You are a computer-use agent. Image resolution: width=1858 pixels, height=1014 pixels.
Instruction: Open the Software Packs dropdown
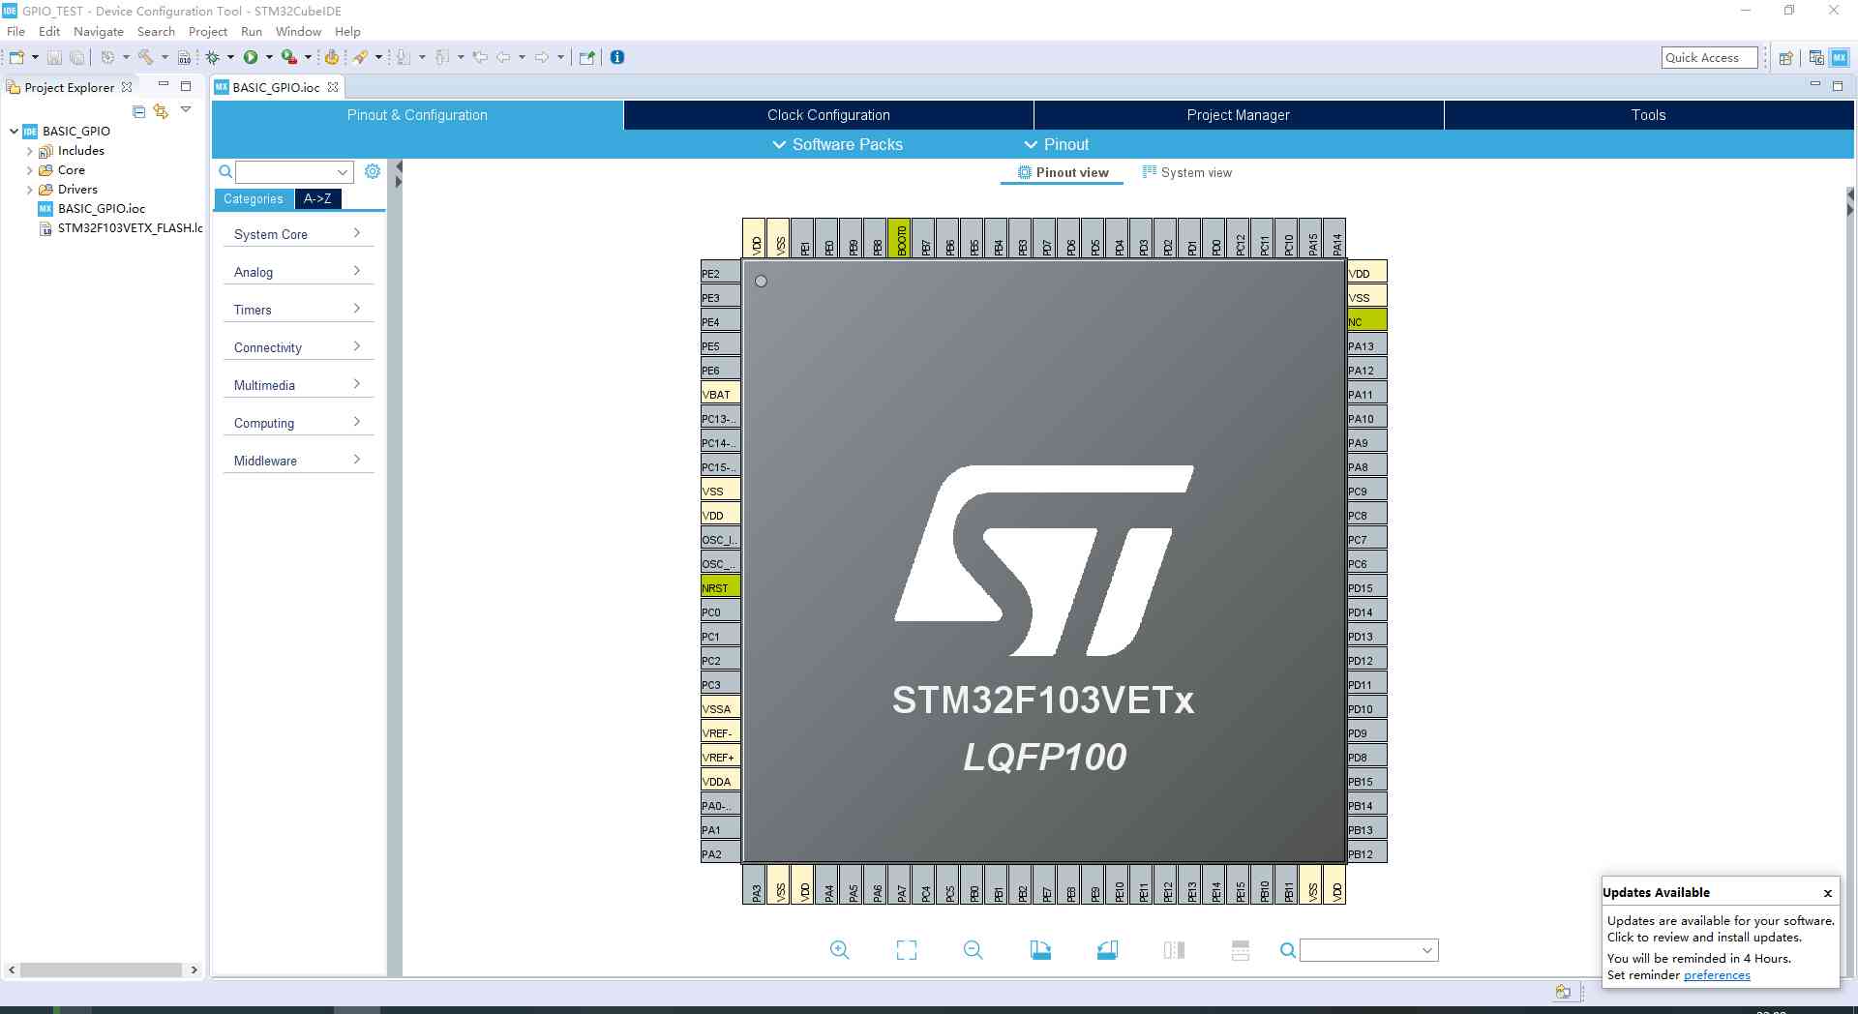(837, 144)
